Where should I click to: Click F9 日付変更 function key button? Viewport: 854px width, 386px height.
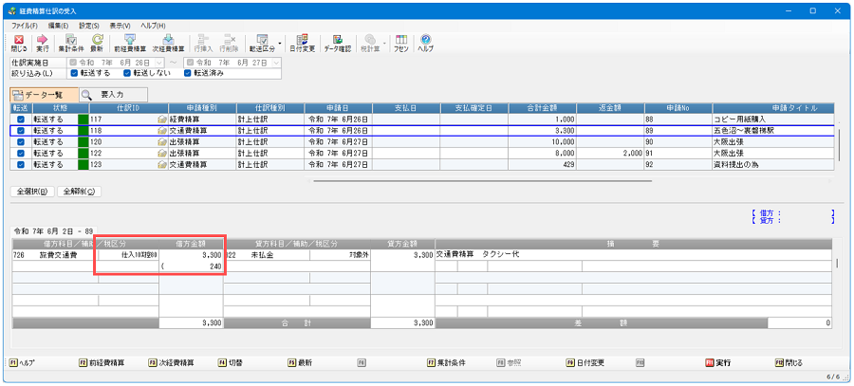point(585,362)
